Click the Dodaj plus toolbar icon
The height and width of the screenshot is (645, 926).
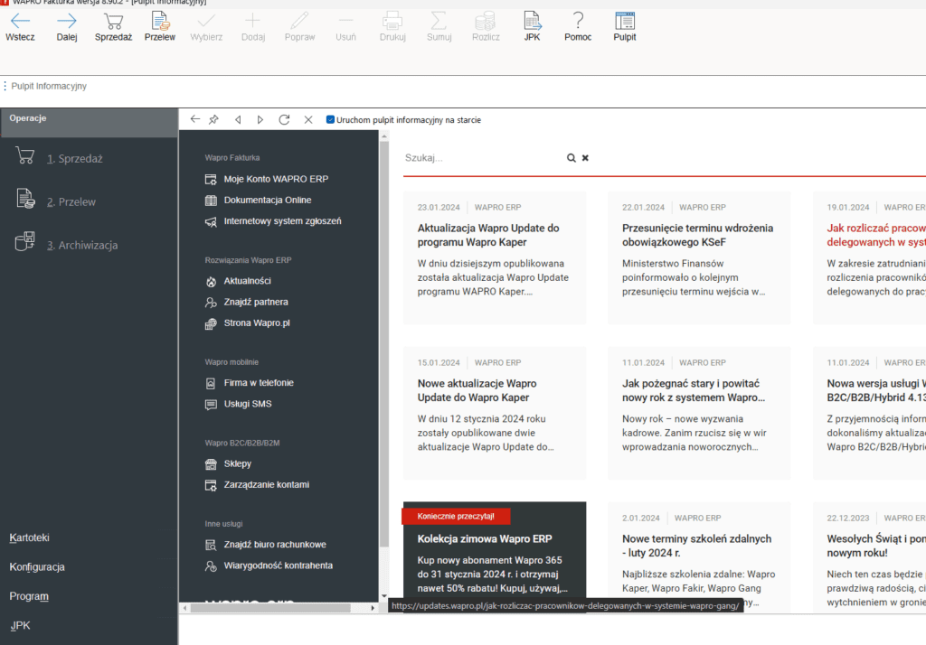(253, 22)
